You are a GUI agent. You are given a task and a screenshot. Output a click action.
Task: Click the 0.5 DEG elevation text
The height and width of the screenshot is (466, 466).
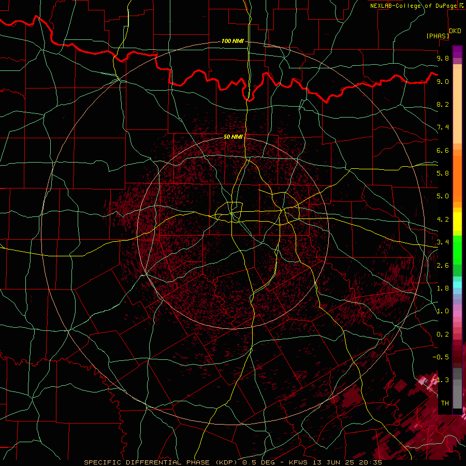tap(258, 462)
